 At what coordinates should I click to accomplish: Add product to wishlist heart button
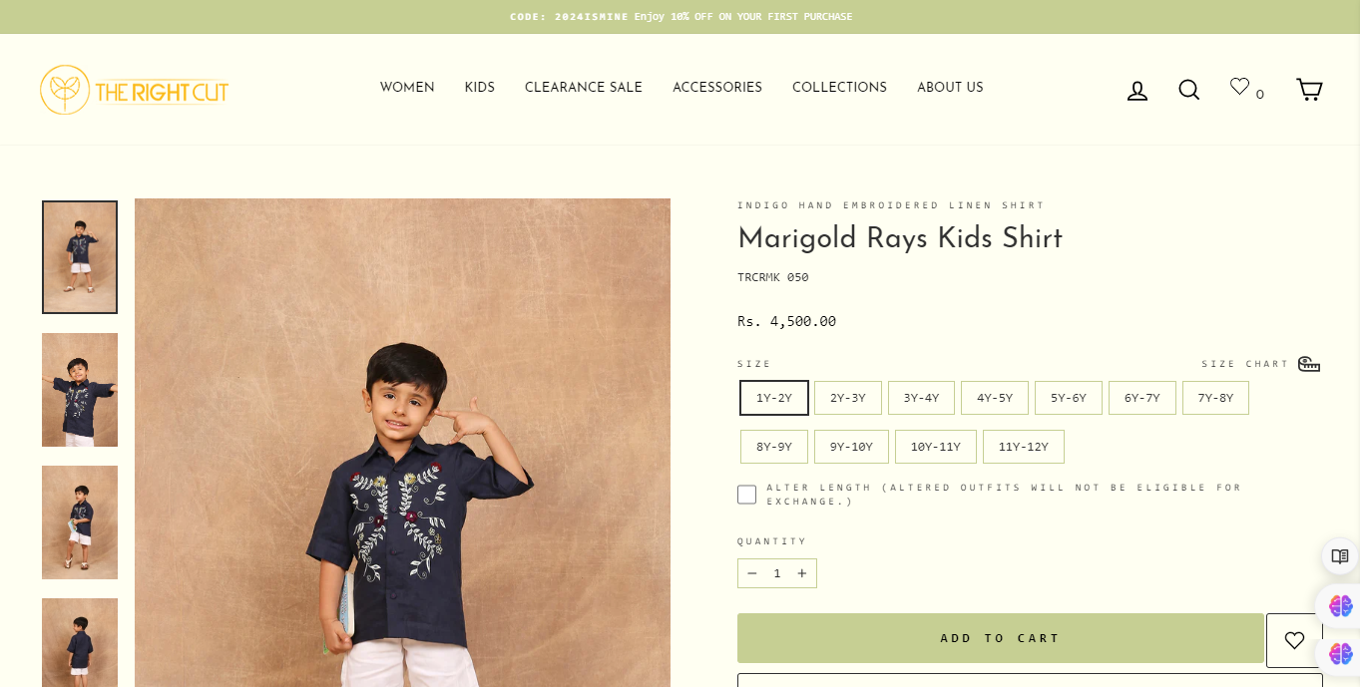tap(1294, 640)
